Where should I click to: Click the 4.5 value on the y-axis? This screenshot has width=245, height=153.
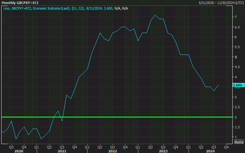pyautogui.click(x=237, y=67)
